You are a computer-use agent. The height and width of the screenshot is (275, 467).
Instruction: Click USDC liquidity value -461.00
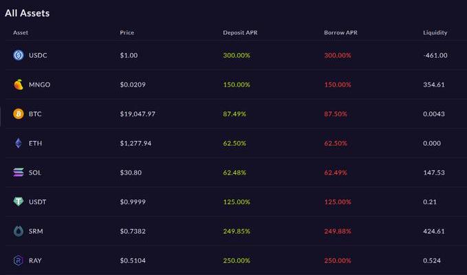(x=435, y=56)
